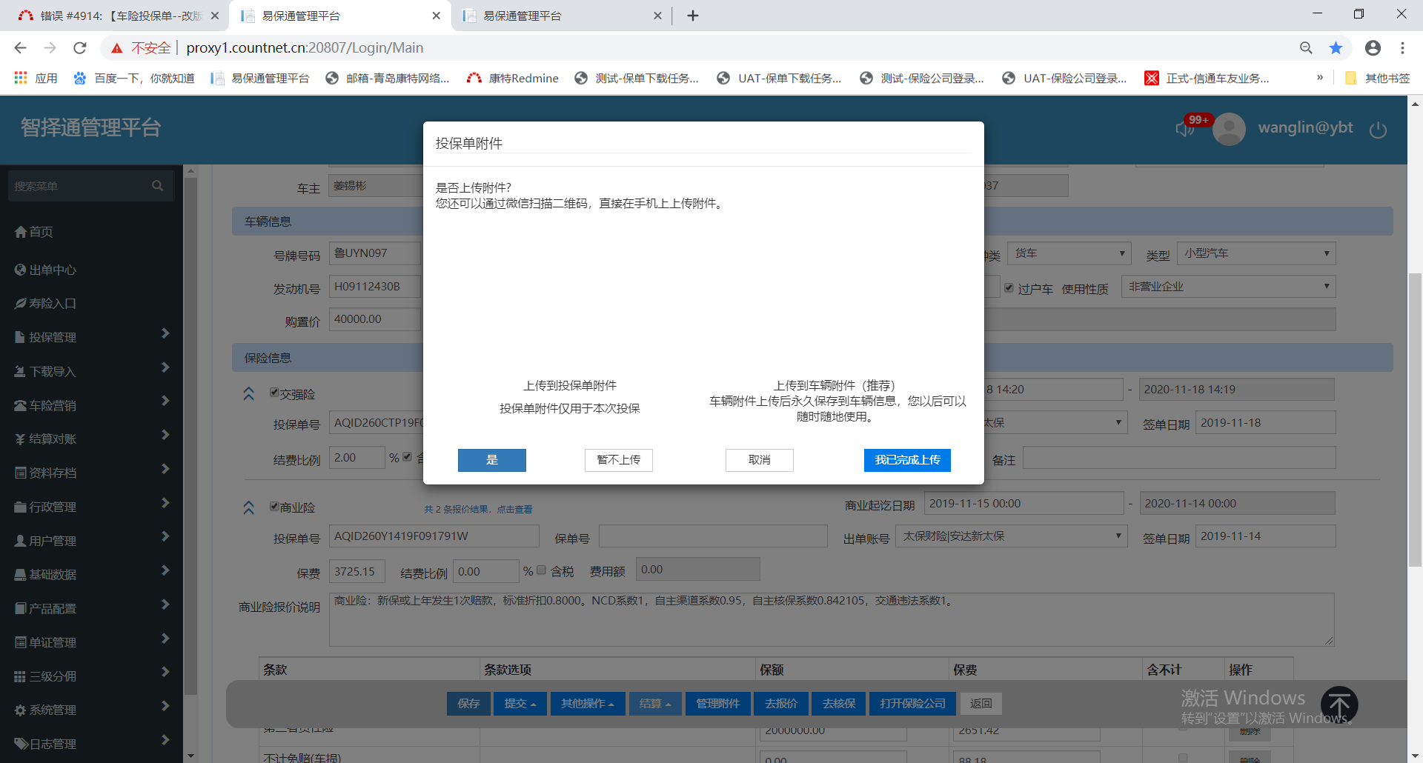Click the scroll-to-top arrow circle
This screenshot has height=763, width=1423.
(1339, 704)
